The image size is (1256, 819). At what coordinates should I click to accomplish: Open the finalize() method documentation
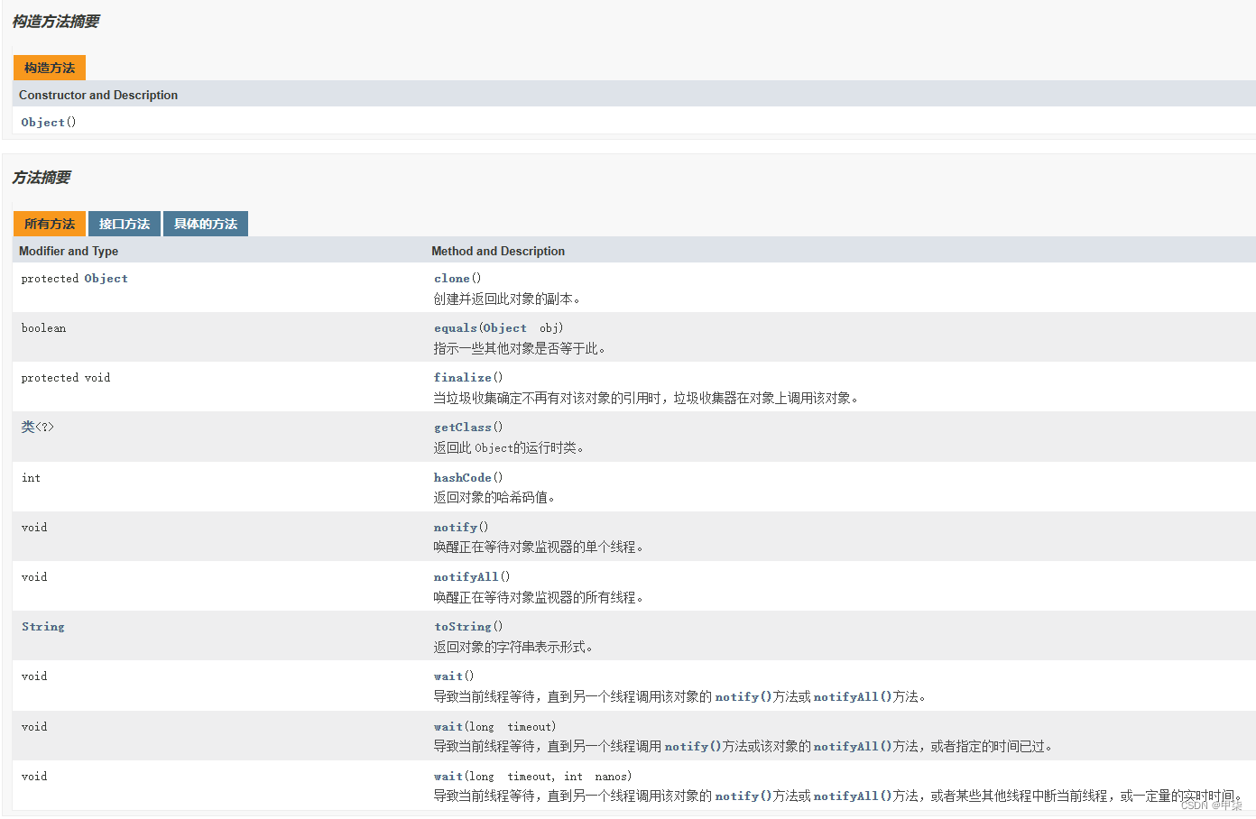(463, 377)
